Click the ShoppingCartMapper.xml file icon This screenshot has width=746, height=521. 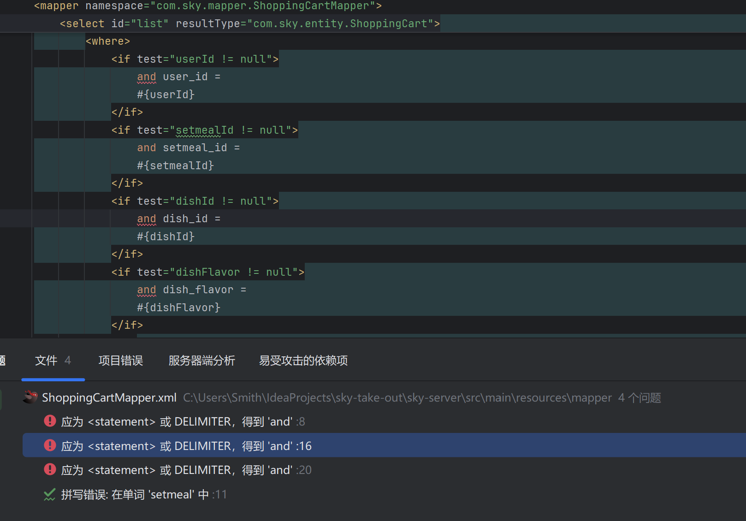click(x=30, y=397)
